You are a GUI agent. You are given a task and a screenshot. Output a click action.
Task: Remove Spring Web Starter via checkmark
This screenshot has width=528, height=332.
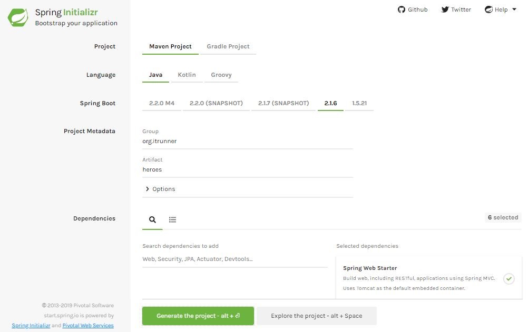509,278
